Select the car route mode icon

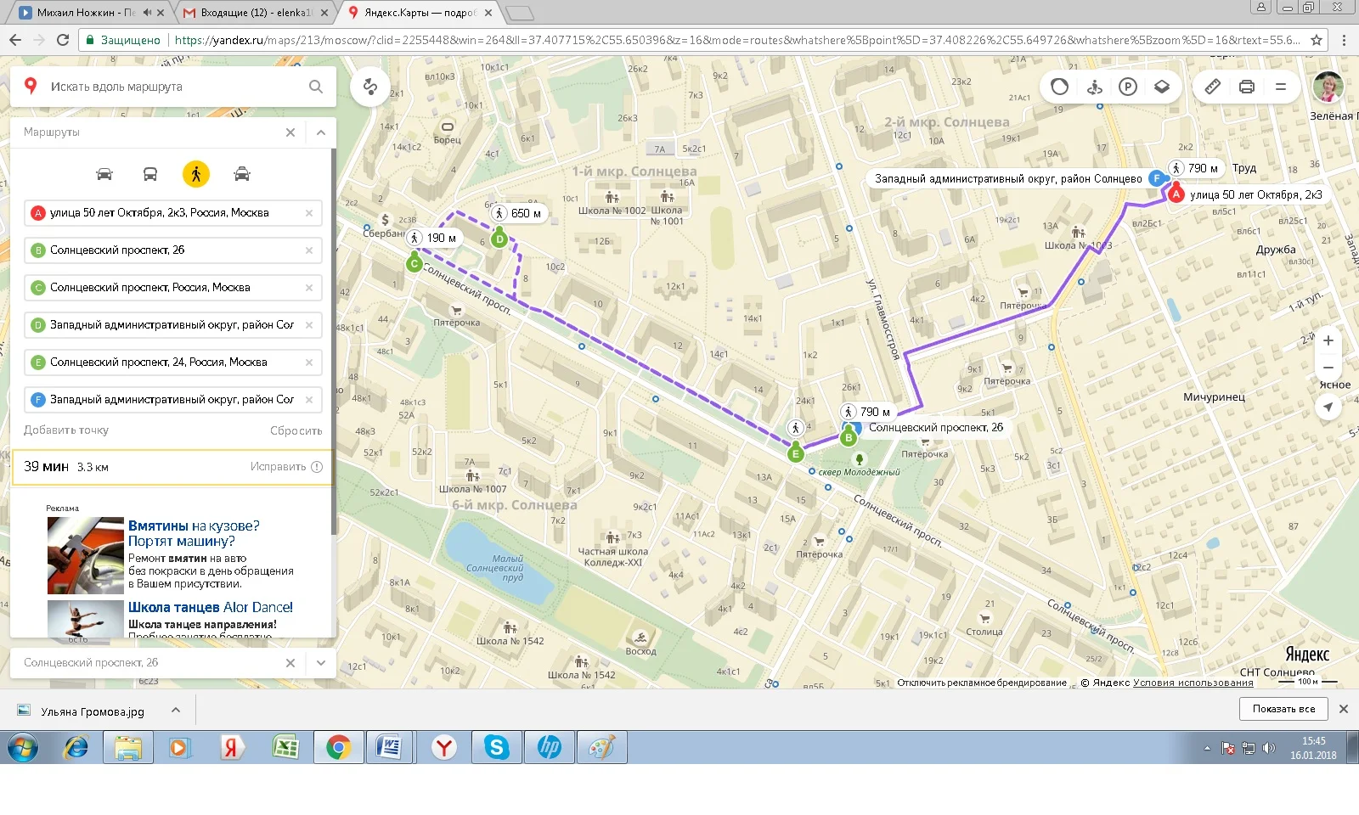(104, 174)
